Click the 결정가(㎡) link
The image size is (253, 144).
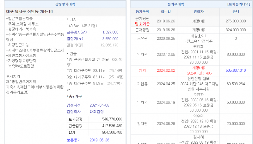pos(76,39)
